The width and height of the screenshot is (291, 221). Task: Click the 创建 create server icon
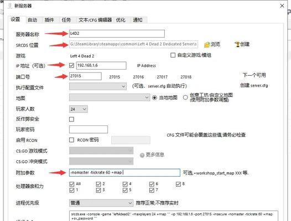[x=237, y=44]
